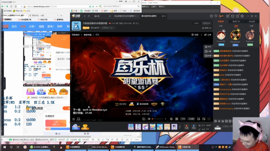Open the followed-channels heart icon
Viewport: 270px width, 151px height.
(x=216, y=16)
